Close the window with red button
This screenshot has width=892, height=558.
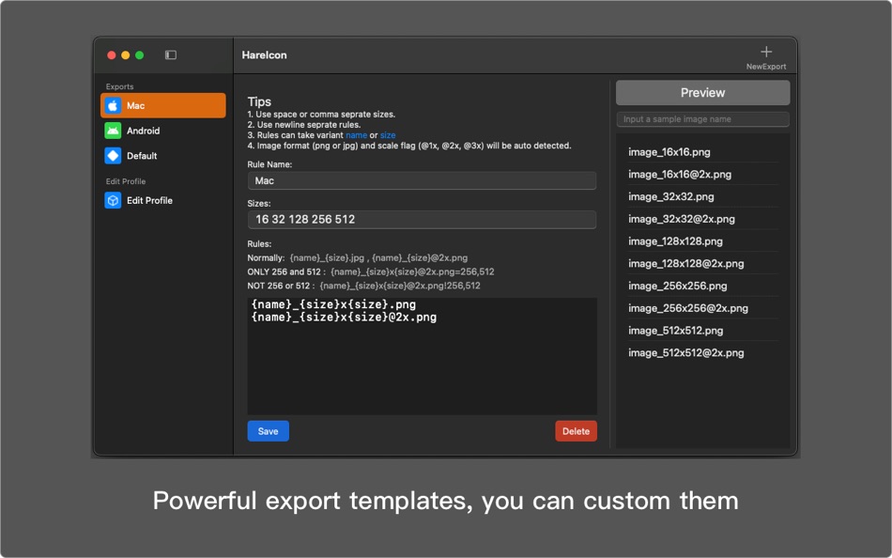click(112, 55)
